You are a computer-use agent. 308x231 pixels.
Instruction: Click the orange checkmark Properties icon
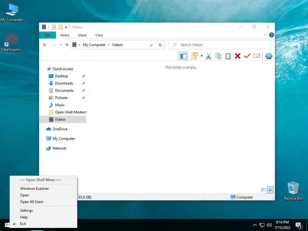(247, 56)
